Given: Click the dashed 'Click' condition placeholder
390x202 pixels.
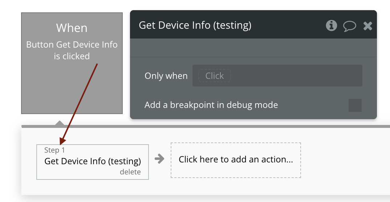Looking at the screenshot, I should (214, 76).
